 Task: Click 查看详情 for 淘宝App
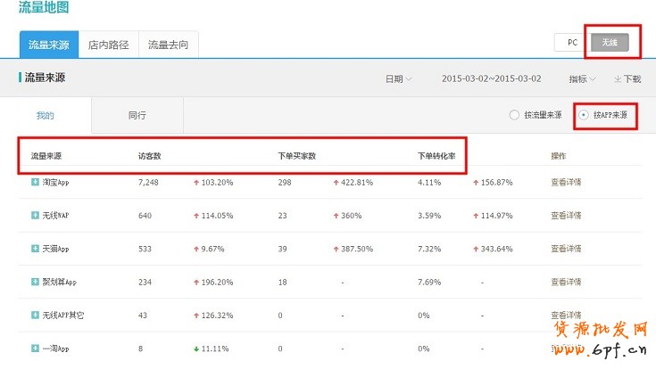[x=566, y=182]
